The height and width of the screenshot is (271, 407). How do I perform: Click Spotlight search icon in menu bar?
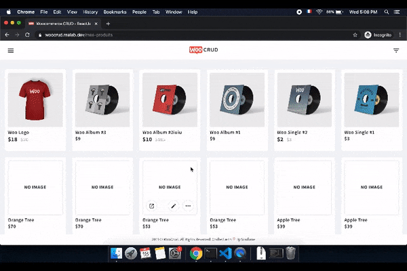click(x=387, y=12)
